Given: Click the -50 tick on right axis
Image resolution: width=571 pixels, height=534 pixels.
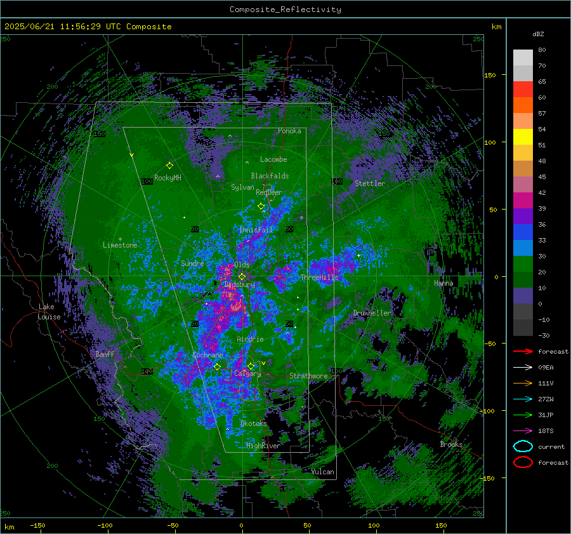Looking at the screenshot, I should pos(490,344).
